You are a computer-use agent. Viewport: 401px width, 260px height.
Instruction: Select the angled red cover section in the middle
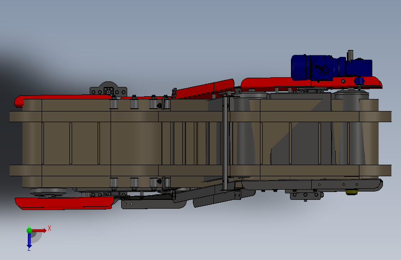point(204,88)
